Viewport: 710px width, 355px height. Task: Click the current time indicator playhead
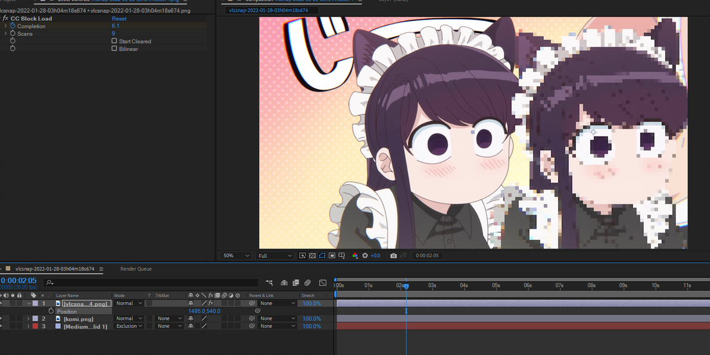[406, 287]
